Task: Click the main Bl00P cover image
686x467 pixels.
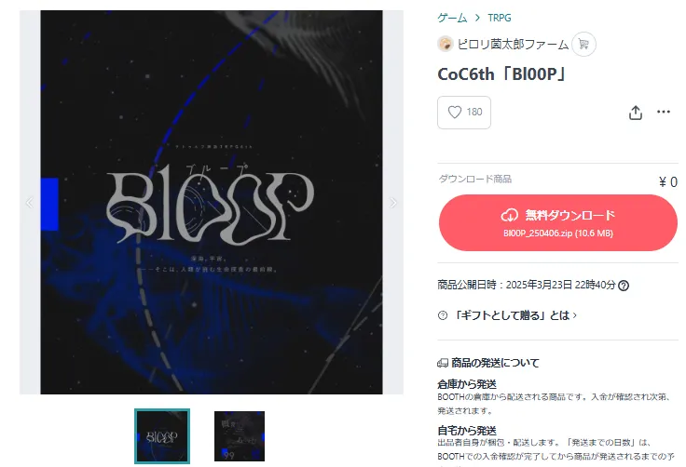Action: tap(212, 202)
